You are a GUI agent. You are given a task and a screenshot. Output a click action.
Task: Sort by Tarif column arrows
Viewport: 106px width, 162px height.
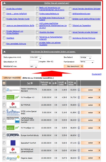[x=32, y=83]
